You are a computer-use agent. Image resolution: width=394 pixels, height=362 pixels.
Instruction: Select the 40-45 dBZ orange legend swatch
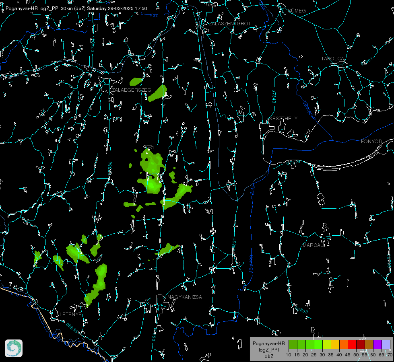[344, 344]
